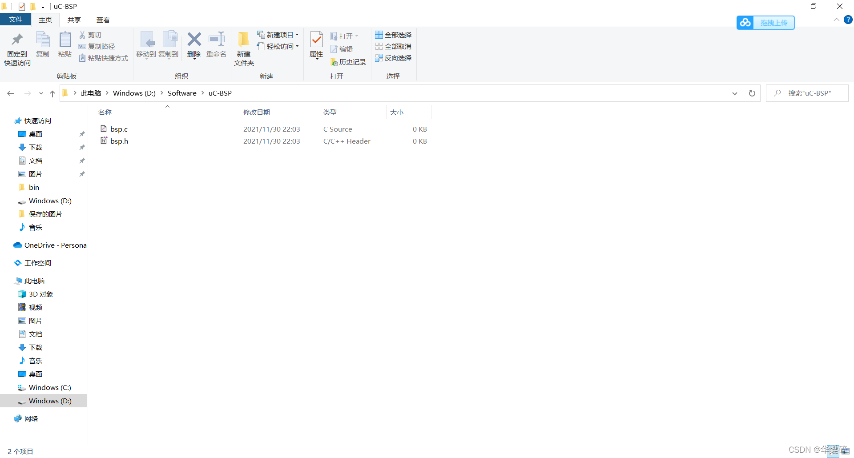Click Select none (全部取消)
854x458 pixels.
(x=393, y=46)
